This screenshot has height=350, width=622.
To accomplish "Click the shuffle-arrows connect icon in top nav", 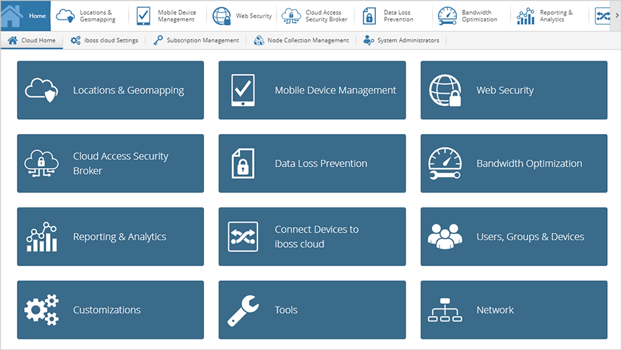I will (x=603, y=16).
